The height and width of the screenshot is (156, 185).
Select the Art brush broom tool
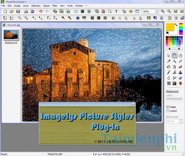tap(180, 78)
